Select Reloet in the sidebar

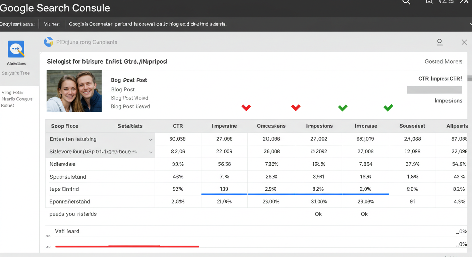[8, 105]
